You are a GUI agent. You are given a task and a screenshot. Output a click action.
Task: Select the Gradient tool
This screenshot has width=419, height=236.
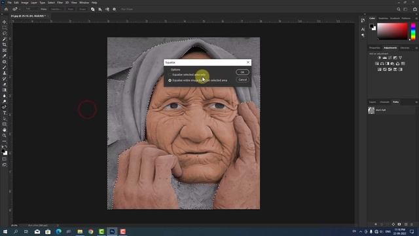[x=5, y=90]
